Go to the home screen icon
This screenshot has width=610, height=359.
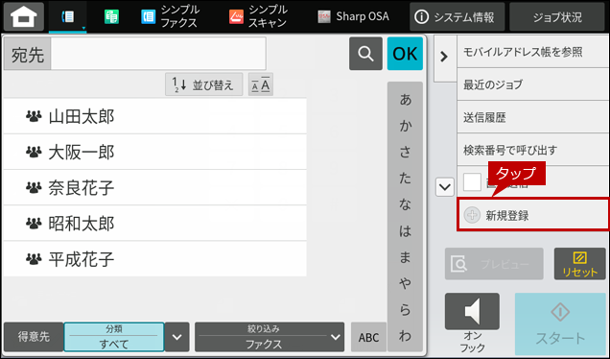point(24,16)
